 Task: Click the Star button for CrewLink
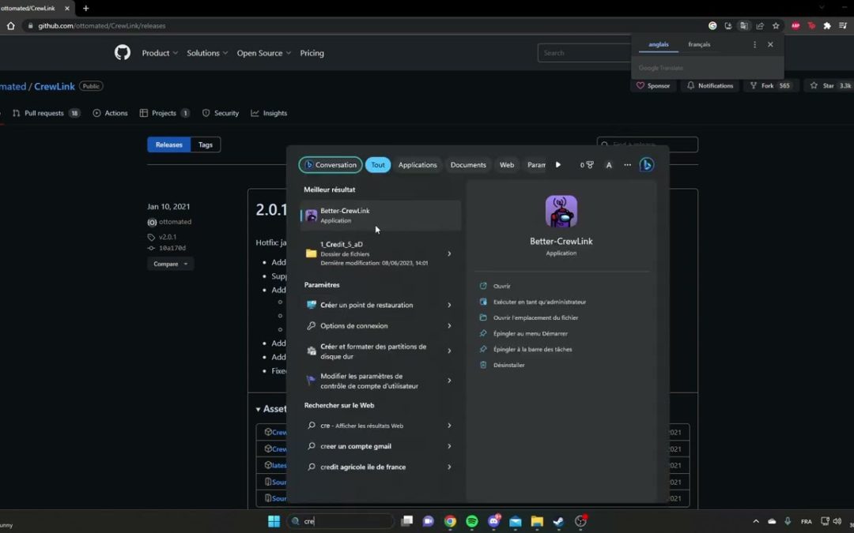[830, 85]
